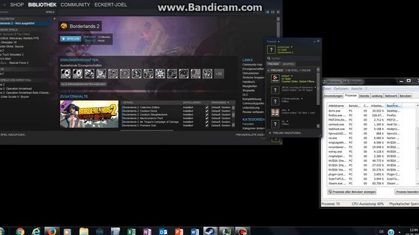Open the ECKERT-JOEL profile menu
The image size is (419, 235).
111,5
